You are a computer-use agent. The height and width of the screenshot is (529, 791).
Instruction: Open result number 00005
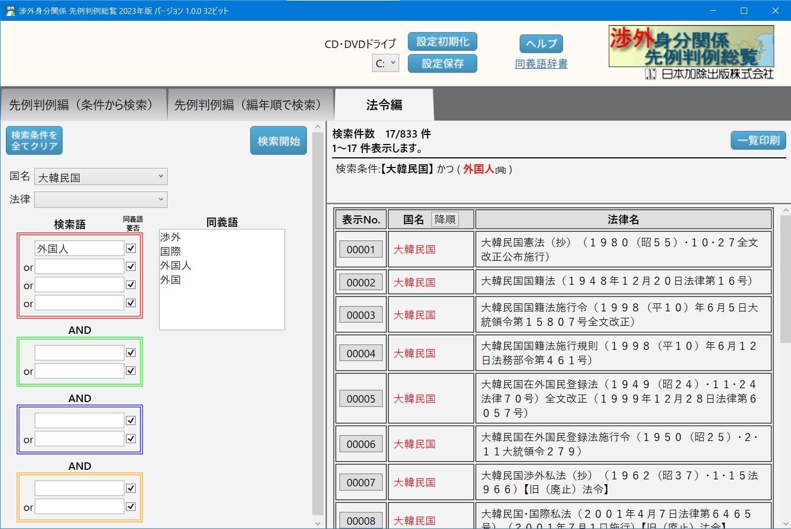(361, 399)
